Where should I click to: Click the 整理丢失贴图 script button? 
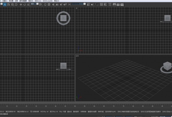[x=92, y=112]
